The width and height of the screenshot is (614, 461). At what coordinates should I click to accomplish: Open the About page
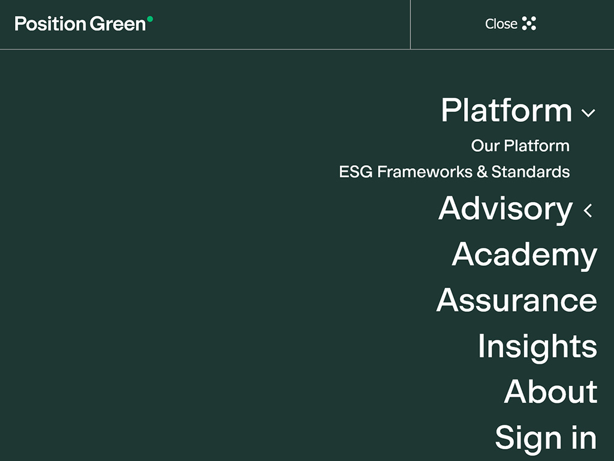pos(550,391)
